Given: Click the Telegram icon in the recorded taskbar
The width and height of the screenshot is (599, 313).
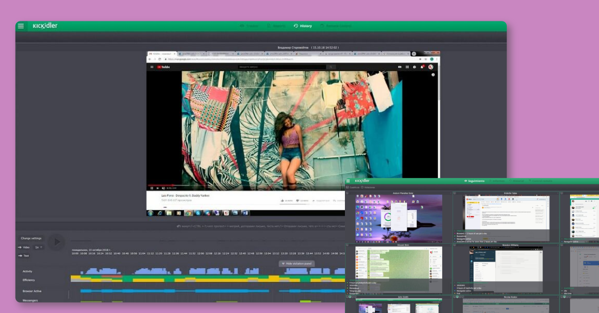Looking at the screenshot, I should 207,213.
